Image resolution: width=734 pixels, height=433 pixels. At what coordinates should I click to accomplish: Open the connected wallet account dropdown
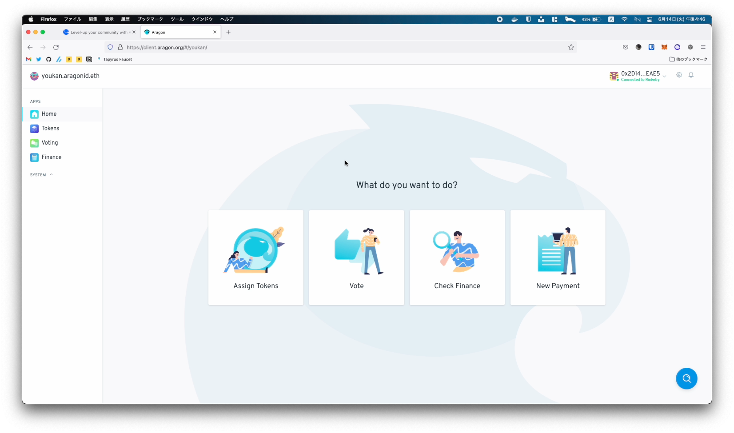click(638, 76)
